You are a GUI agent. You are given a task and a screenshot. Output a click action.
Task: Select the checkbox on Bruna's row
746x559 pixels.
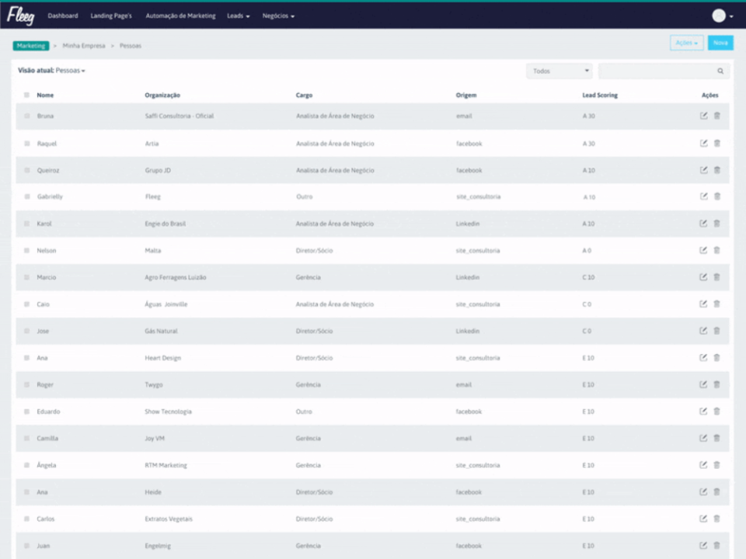pos(25,116)
